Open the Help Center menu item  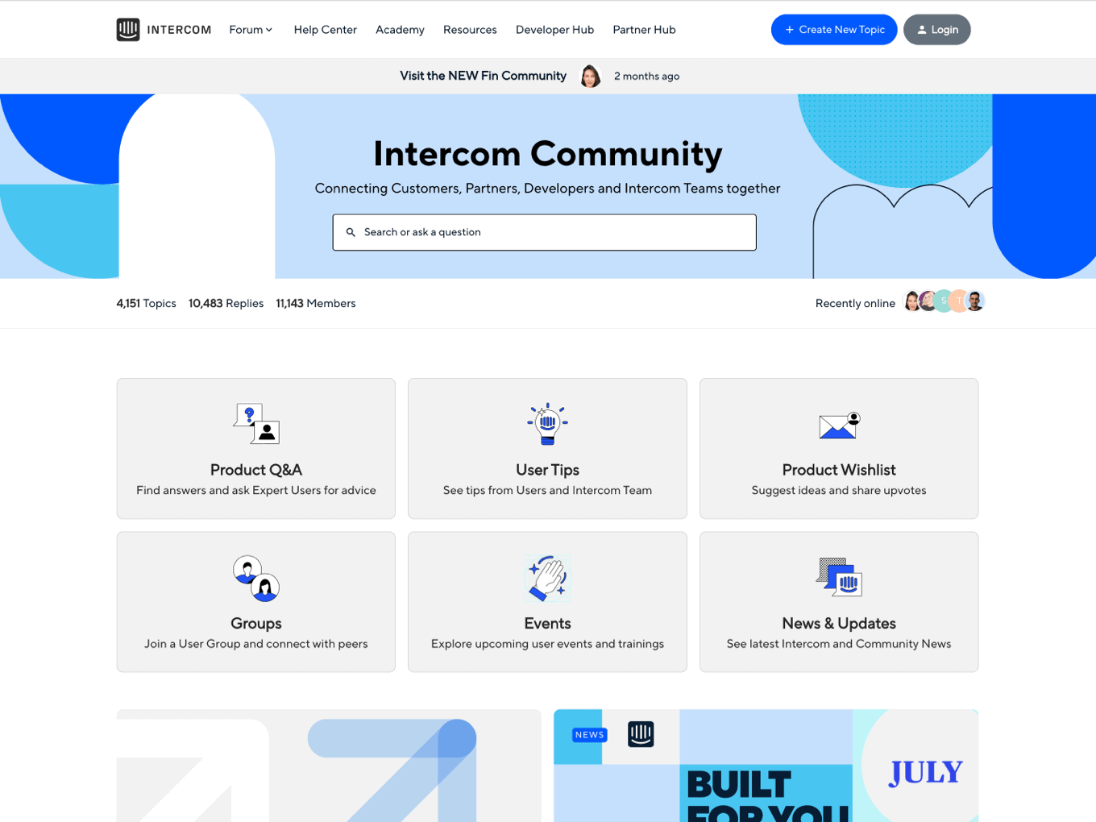pyautogui.click(x=326, y=29)
